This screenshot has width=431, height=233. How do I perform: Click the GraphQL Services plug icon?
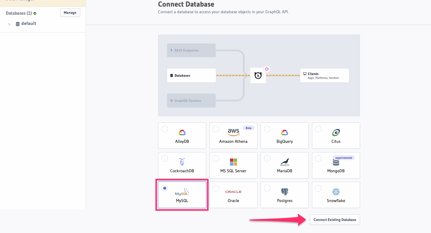point(172,100)
